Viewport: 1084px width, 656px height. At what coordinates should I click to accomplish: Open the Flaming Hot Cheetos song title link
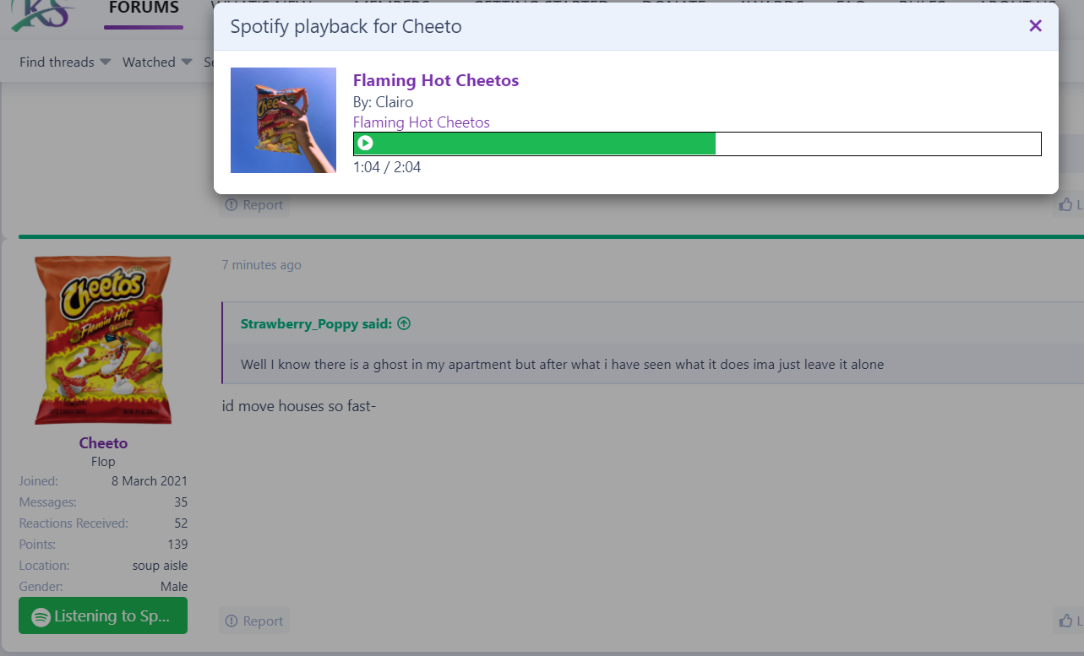[x=436, y=81]
